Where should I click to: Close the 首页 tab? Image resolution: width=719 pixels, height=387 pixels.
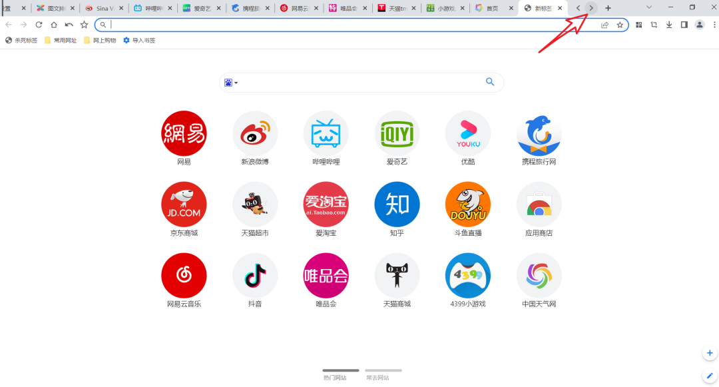(x=511, y=8)
